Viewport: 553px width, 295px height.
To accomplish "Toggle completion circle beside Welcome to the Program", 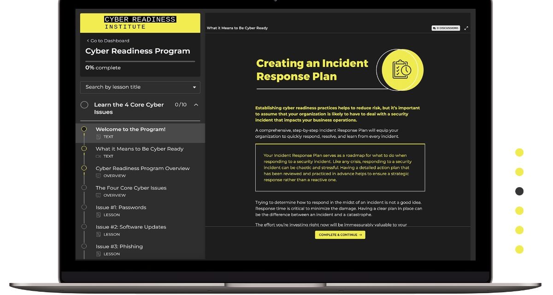I will [84, 129].
